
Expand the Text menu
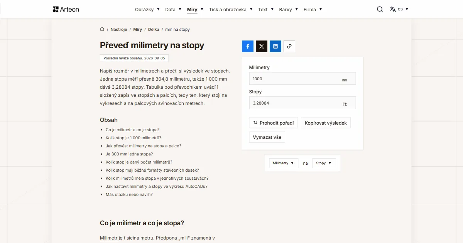tap(266, 10)
